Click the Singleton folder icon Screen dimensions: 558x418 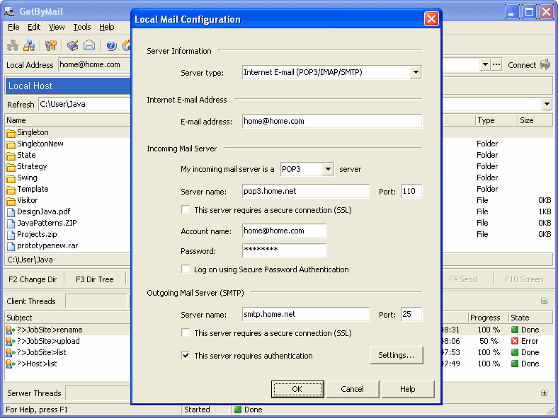click(x=11, y=133)
